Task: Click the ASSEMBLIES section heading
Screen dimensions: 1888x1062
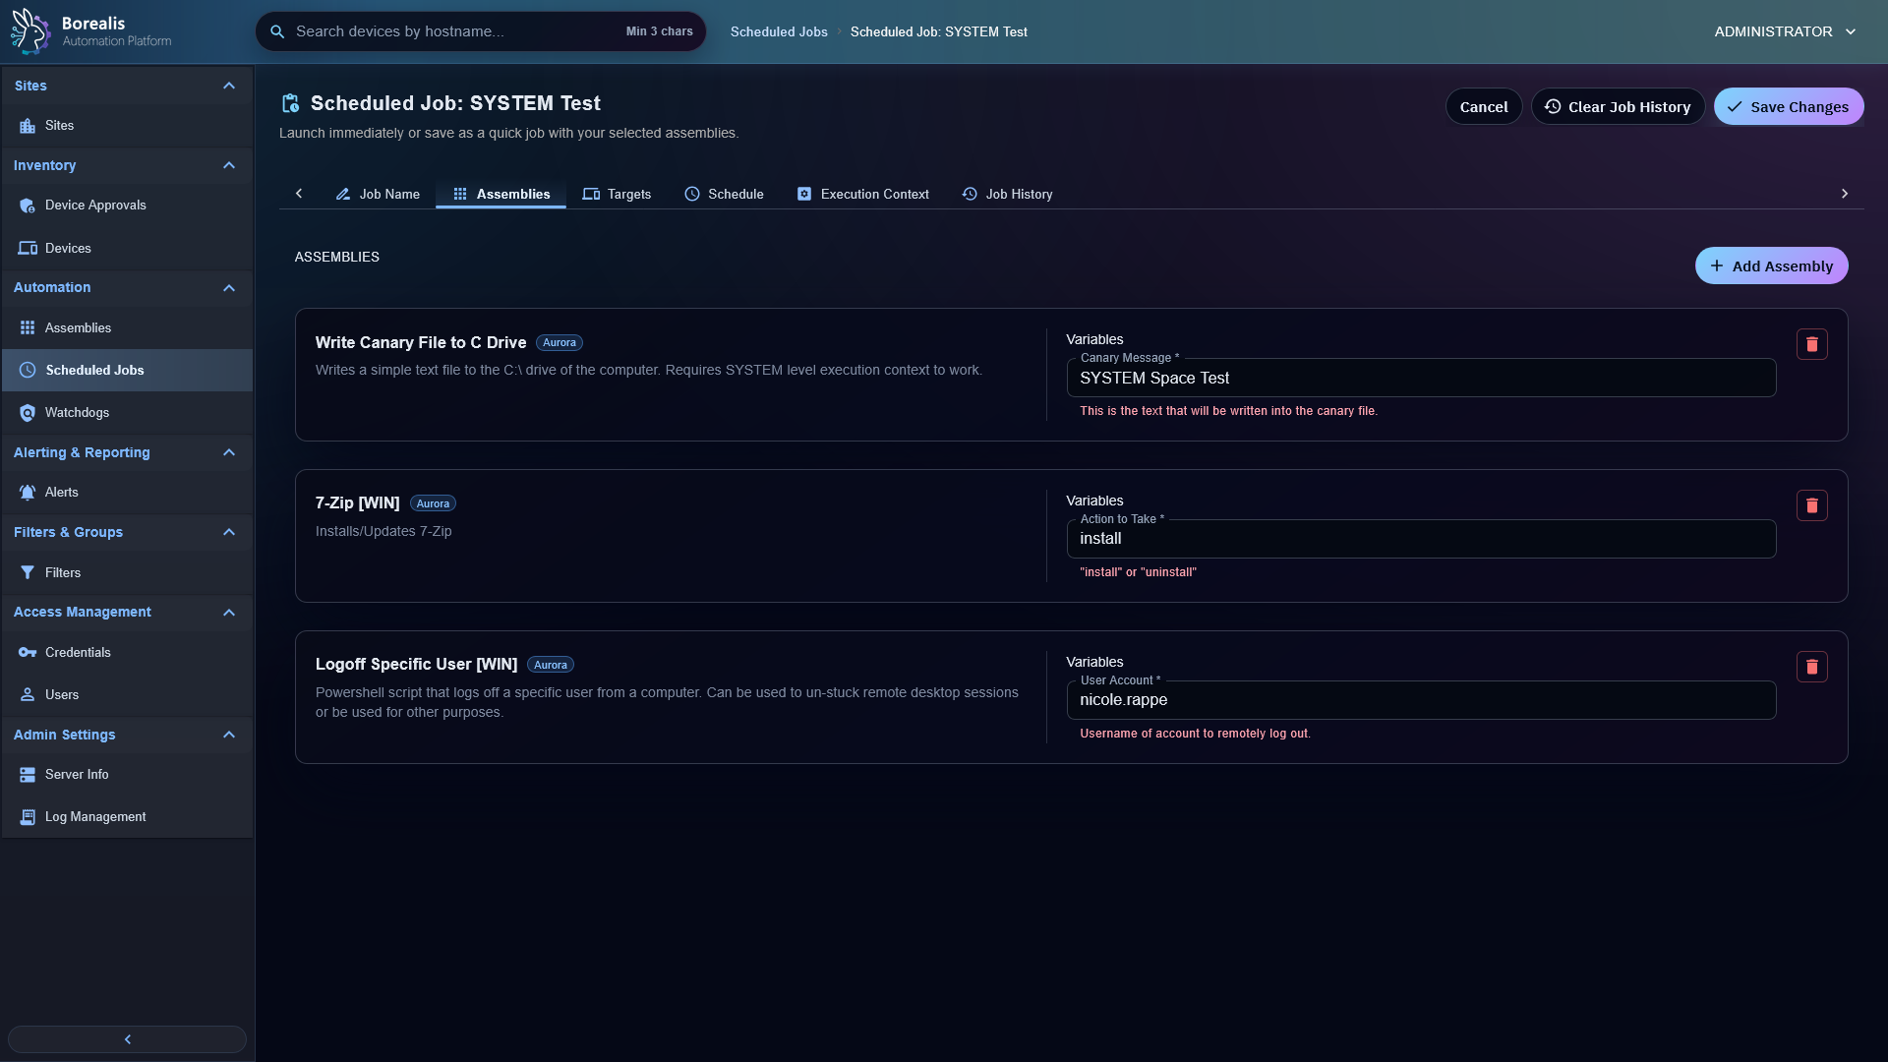Action: point(337,257)
